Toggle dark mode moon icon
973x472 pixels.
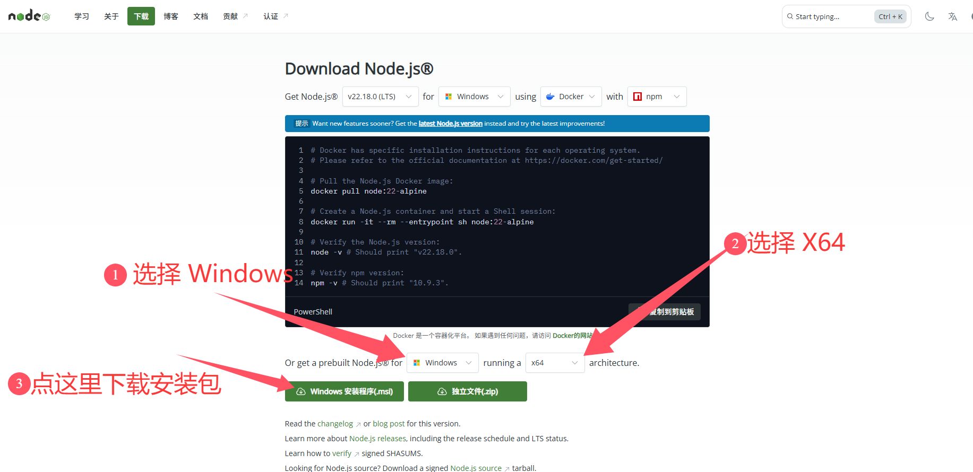point(929,16)
